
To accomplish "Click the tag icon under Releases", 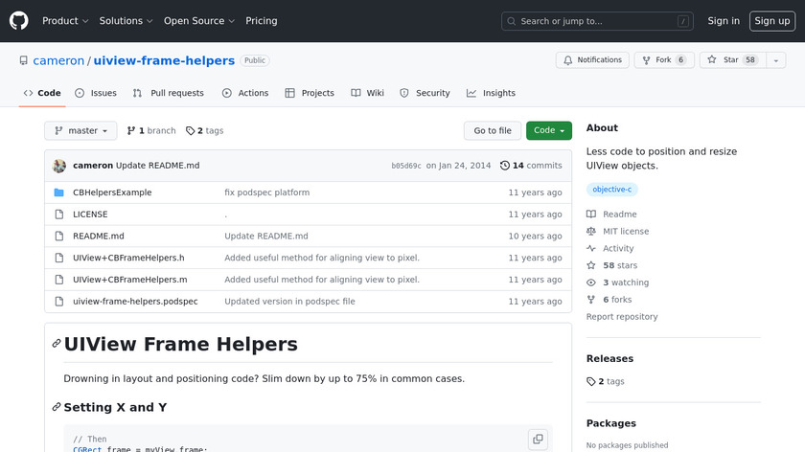I will (591, 381).
